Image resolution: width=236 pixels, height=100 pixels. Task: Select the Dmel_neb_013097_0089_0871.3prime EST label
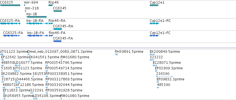(60, 52)
